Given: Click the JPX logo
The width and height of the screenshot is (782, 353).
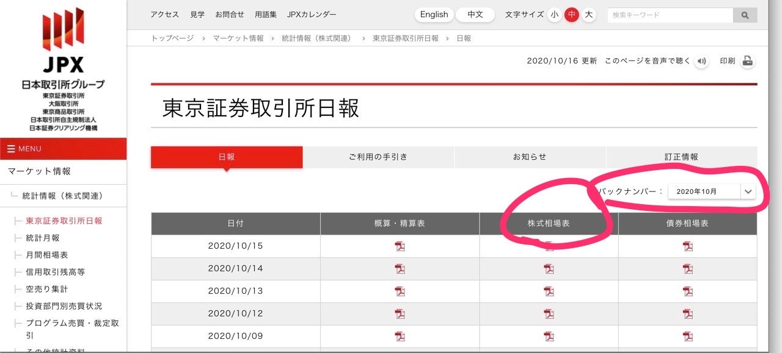Looking at the screenshot, I should 63,40.
